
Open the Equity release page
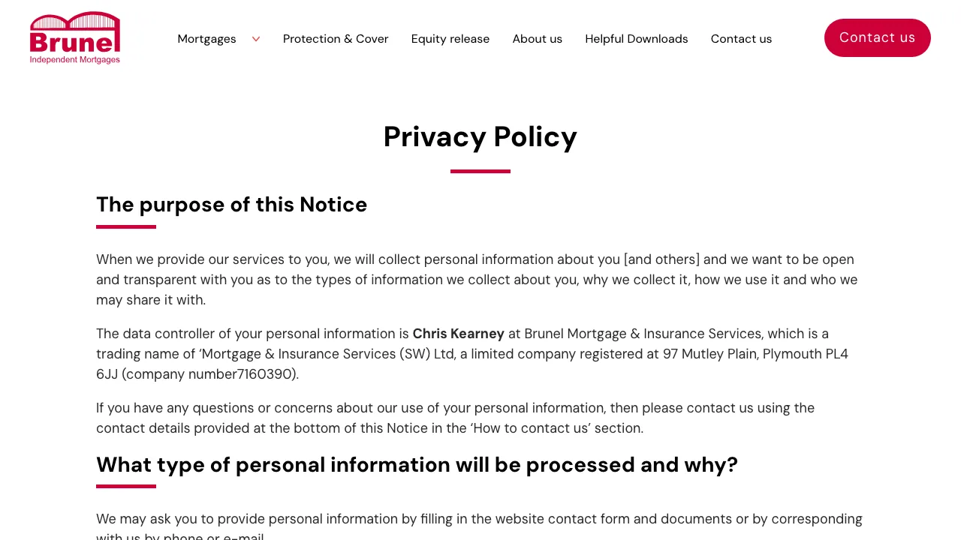click(450, 39)
